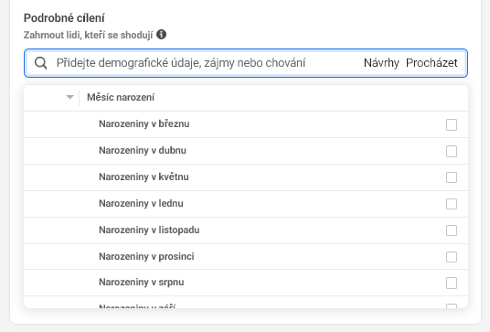Image resolution: width=490 pixels, height=332 pixels.
Task: Click the magnifier search icon
Action: pos(40,63)
